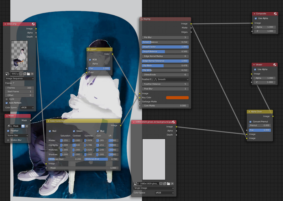The width and height of the screenshot is (283, 201).
Task: Toggle Convert Premul in Alpha Over node
Action: point(250,122)
